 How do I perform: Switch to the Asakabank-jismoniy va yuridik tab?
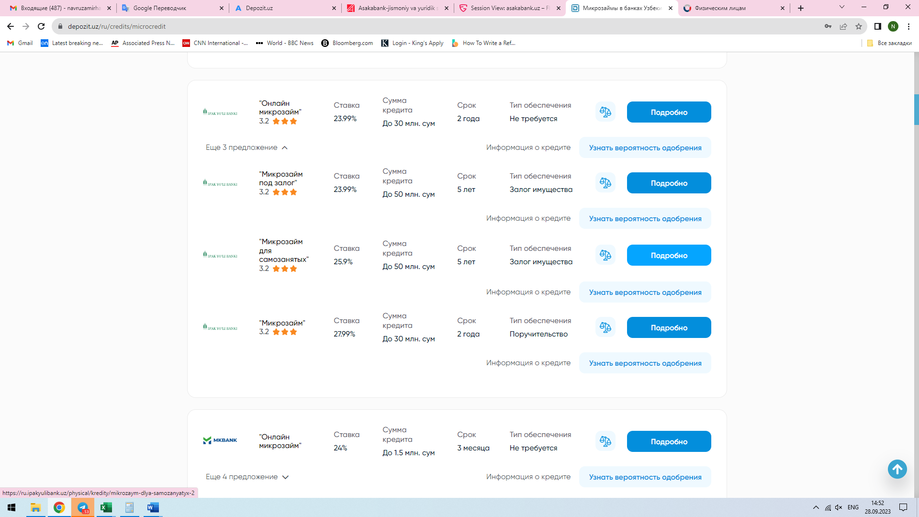pos(397,8)
